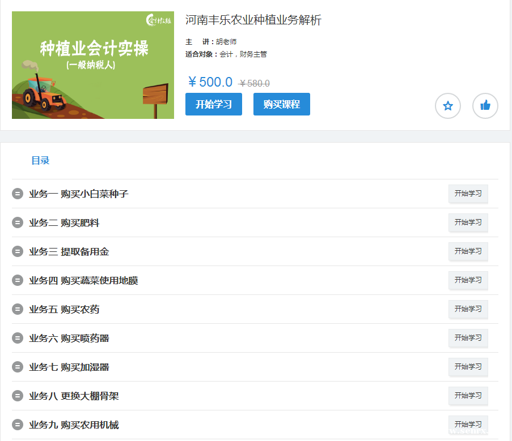The image size is (512, 441).
Task: Select the course title 河南丰乐农业种植业务解析
Action: tap(253, 20)
